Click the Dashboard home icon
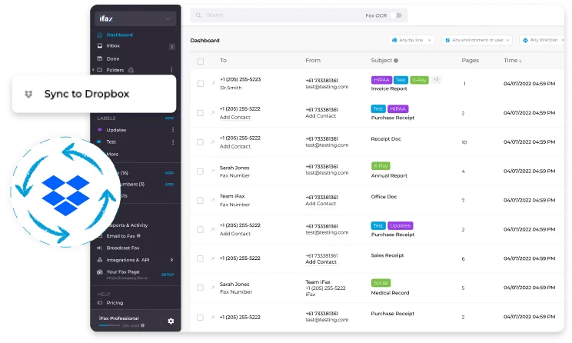The image size is (572, 343). coord(100,35)
